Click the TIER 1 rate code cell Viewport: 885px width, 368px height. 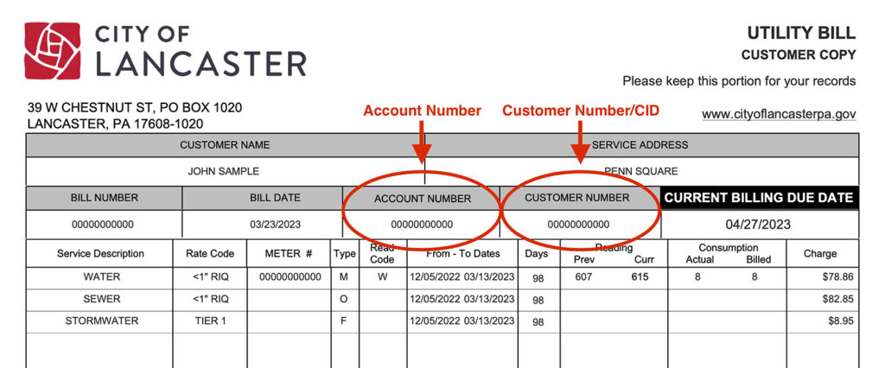point(209,321)
